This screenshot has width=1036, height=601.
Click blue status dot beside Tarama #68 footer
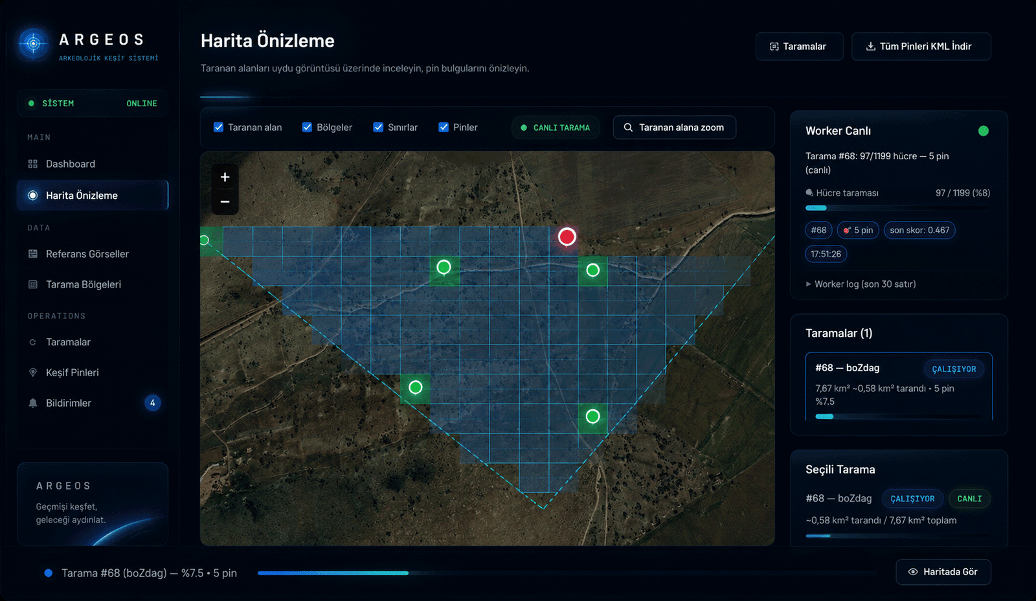pos(48,573)
